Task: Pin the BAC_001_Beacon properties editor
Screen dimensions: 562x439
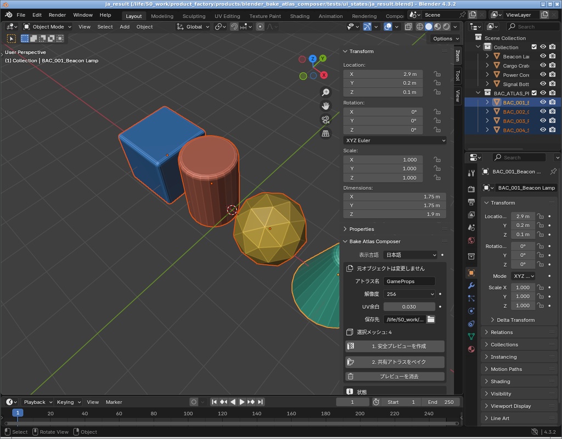Action: click(x=553, y=172)
